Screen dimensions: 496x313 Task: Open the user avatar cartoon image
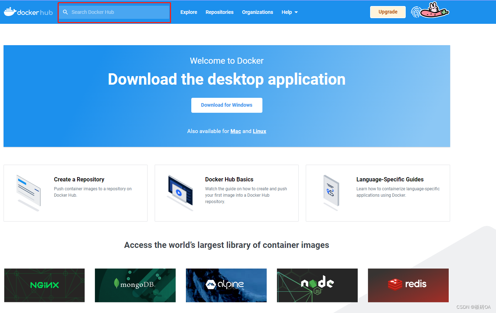(x=435, y=10)
